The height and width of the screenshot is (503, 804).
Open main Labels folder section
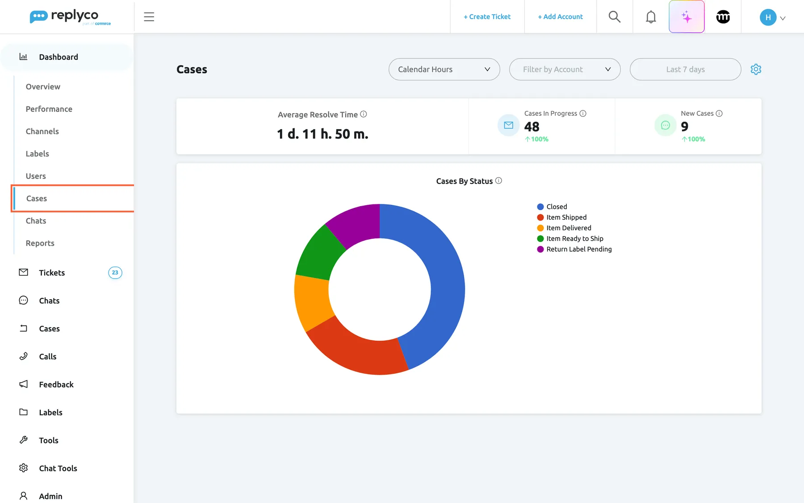point(50,412)
